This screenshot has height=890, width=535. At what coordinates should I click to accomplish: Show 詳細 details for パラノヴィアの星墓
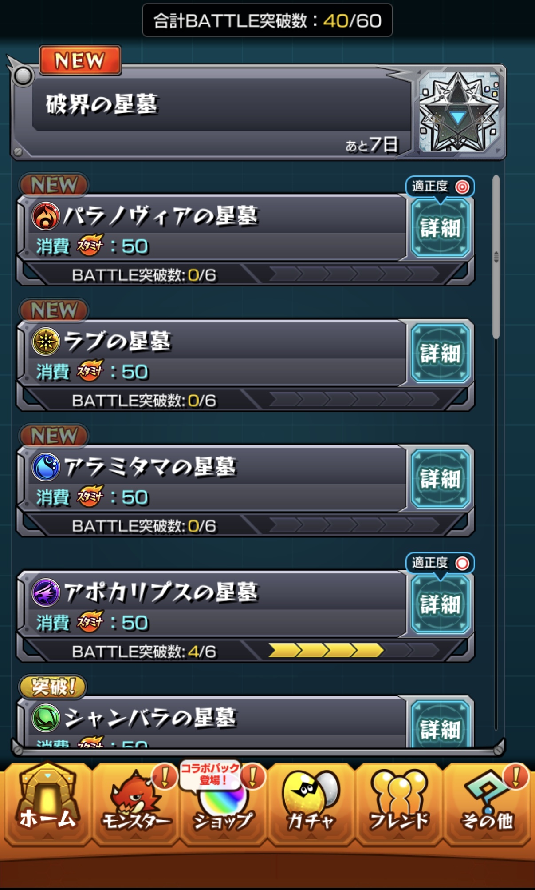pyautogui.click(x=440, y=228)
